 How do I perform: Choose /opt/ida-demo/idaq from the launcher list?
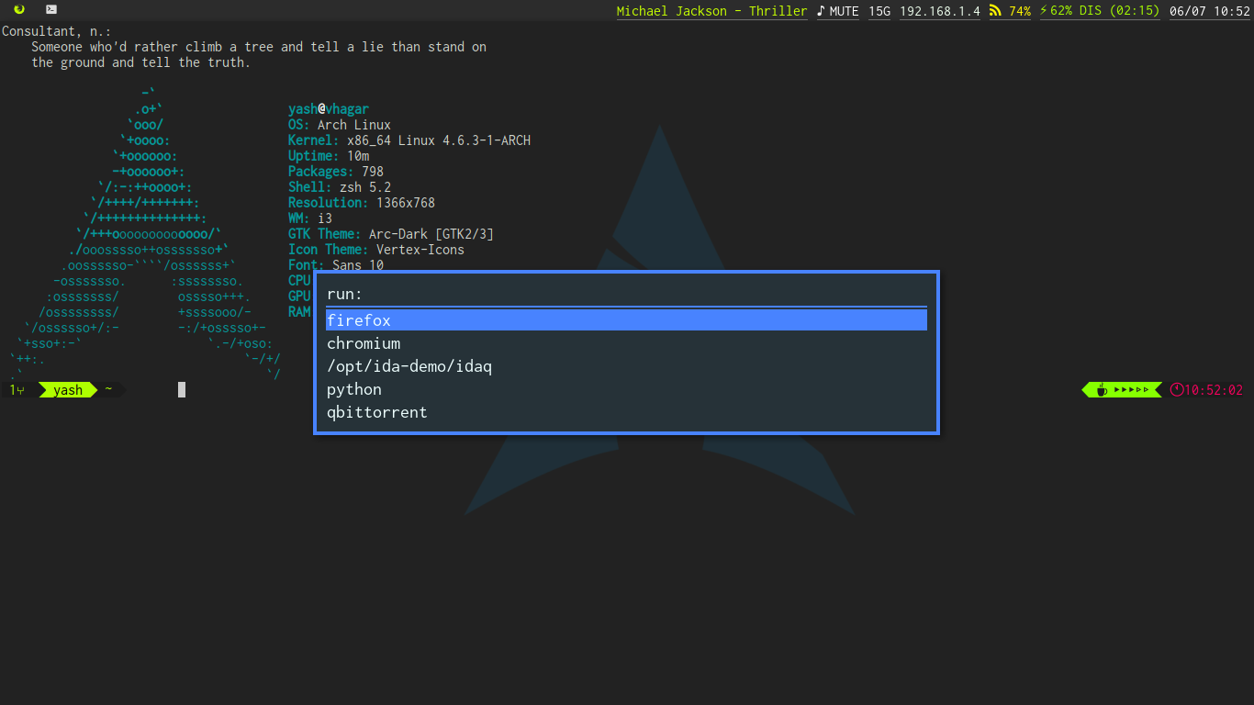(626, 366)
